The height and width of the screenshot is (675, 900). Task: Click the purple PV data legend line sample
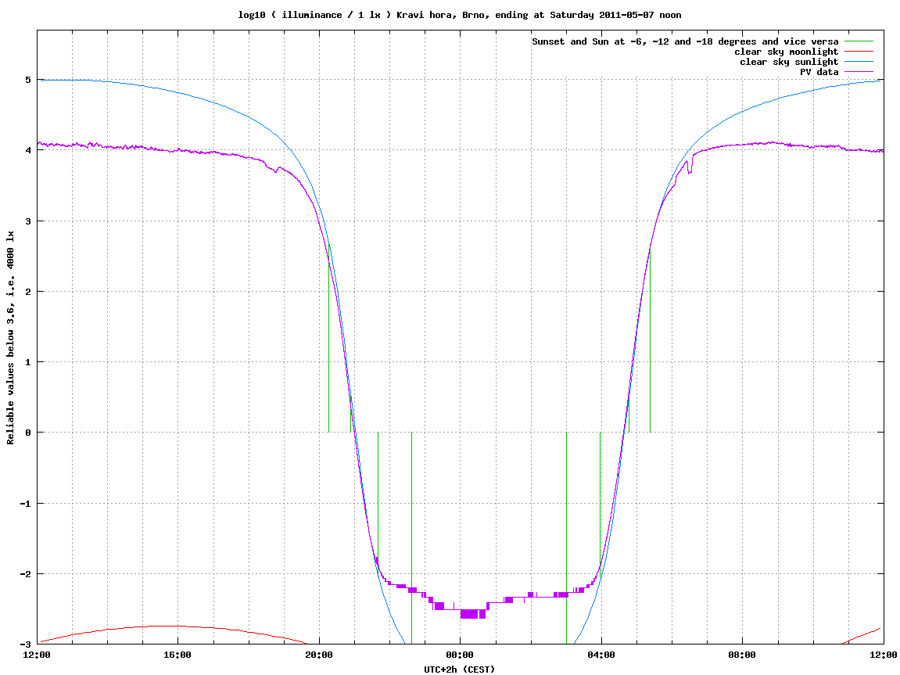859,72
